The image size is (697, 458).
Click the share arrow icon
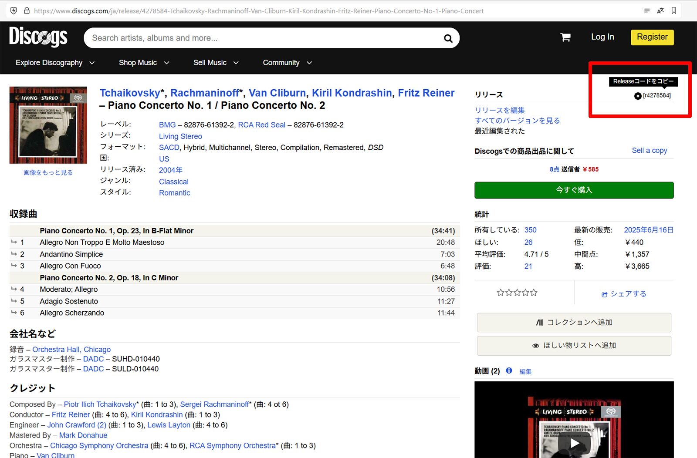[605, 294]
